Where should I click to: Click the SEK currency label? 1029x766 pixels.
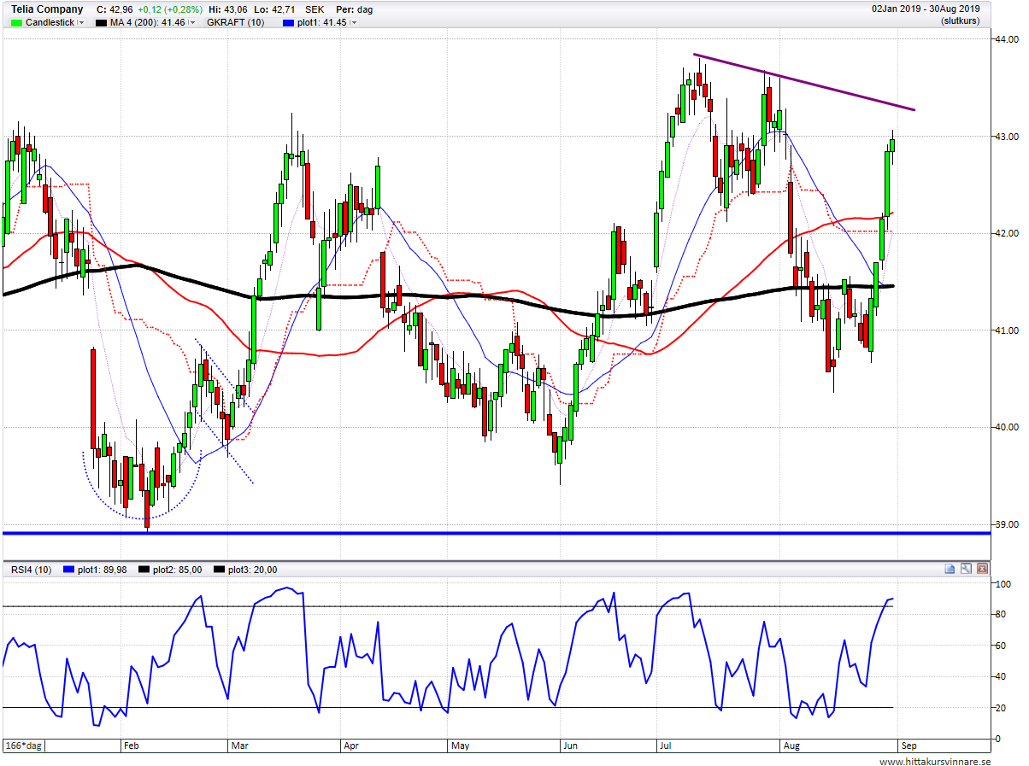[315, 9]
